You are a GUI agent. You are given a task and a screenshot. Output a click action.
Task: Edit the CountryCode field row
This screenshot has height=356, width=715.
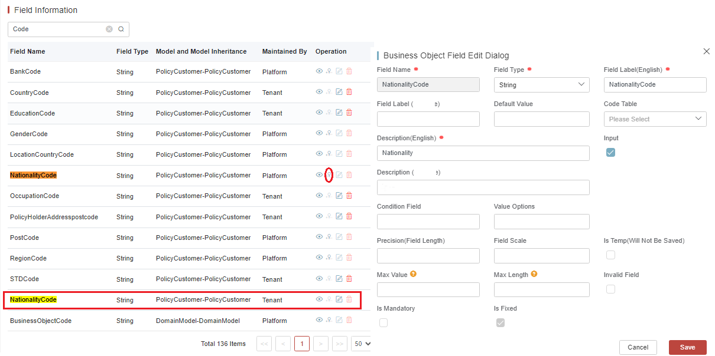coord(339,92)
